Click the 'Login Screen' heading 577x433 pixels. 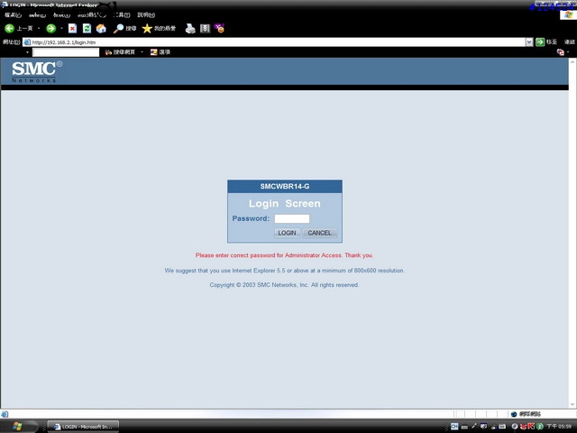285,204
